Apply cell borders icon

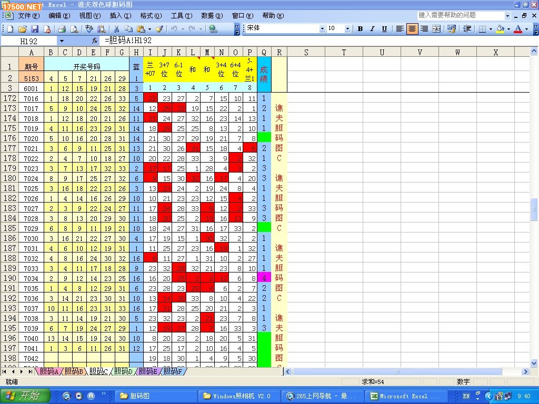click(483, 29)
